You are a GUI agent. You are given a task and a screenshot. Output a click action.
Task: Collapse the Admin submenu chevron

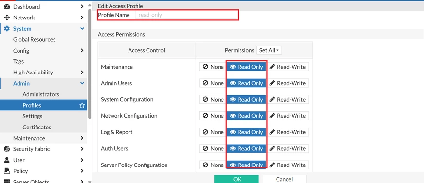82,83
